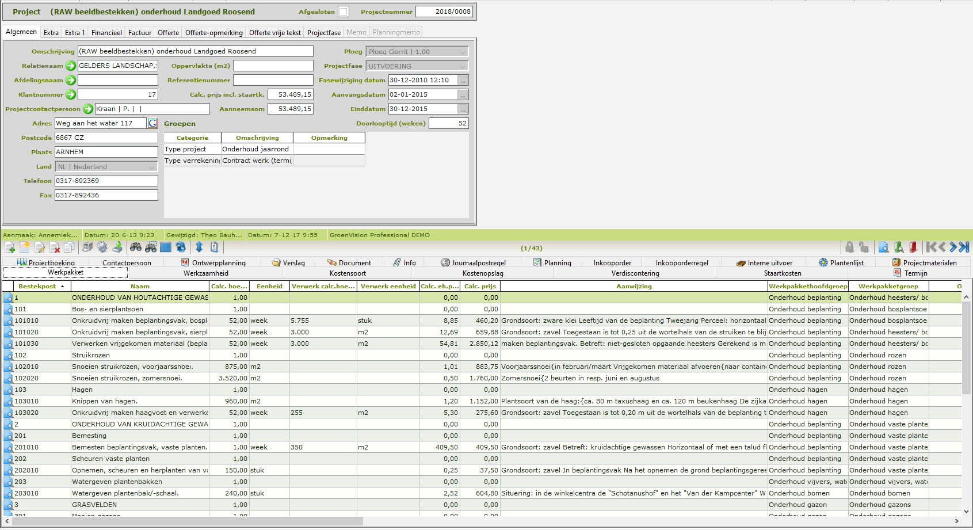Click the Google maps icon next to Adres
This screenshot has height=530, width=973.
[x=152, y=123]
